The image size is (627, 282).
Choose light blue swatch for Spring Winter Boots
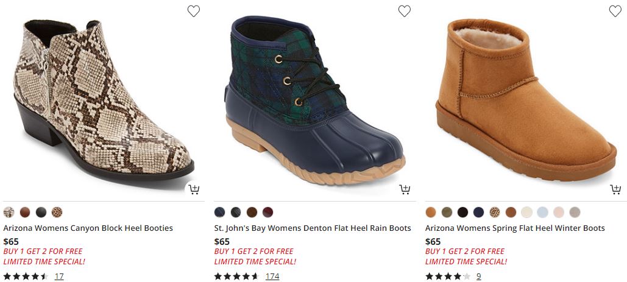(542, 212)
